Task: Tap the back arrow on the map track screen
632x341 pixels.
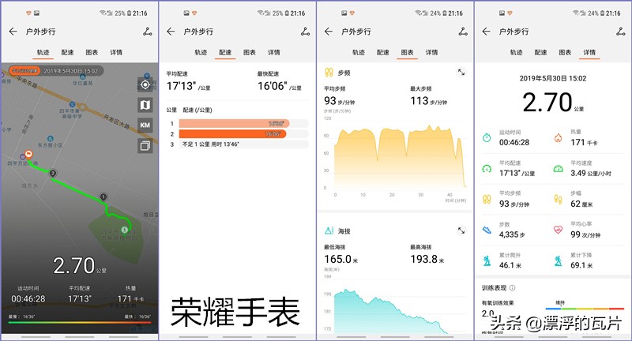Action: click(x=13, y=32)
